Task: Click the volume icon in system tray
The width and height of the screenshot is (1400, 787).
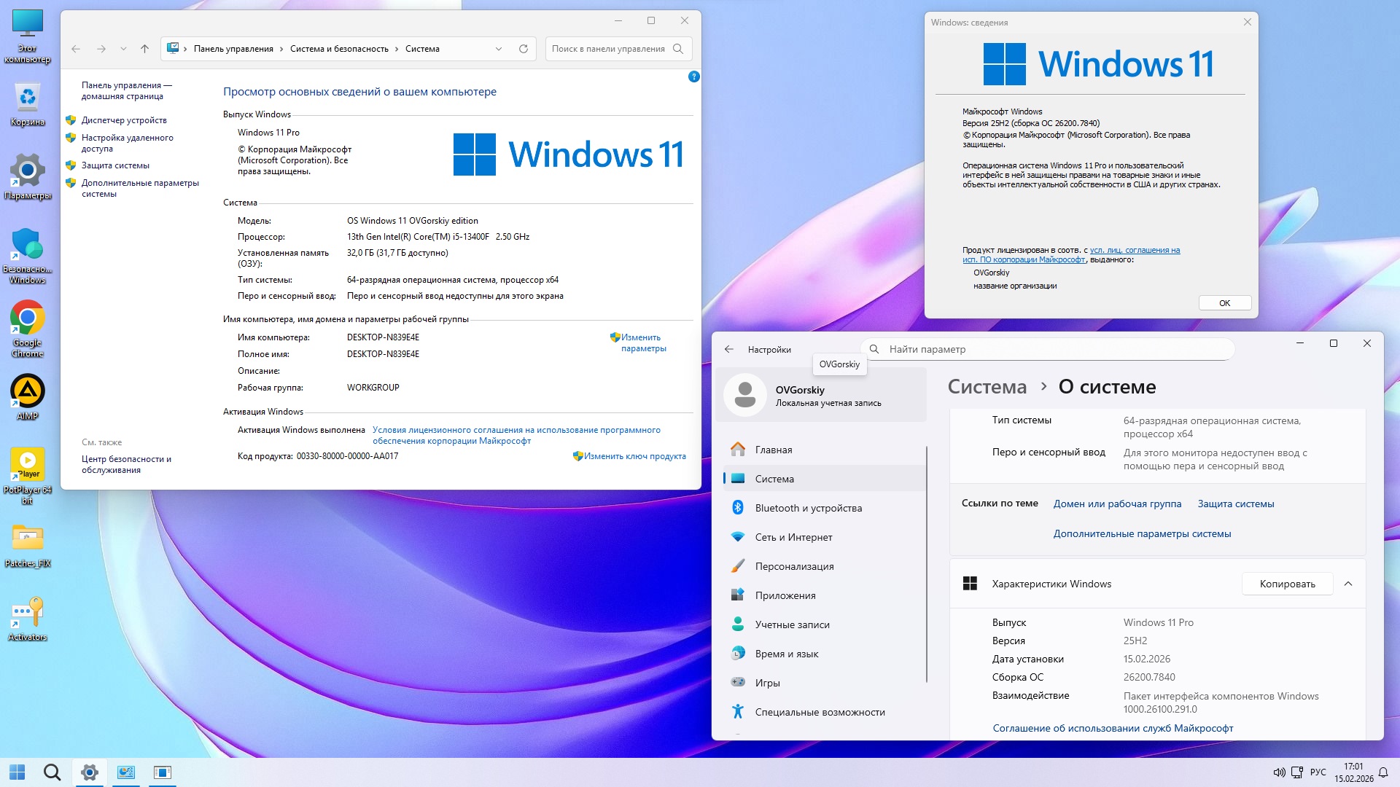Action: click(x=1279, y=772)
